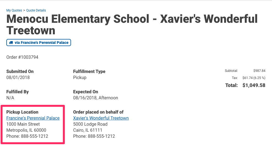
Task: Click the submitted date 08/01/2018
Action: point(18,77)
